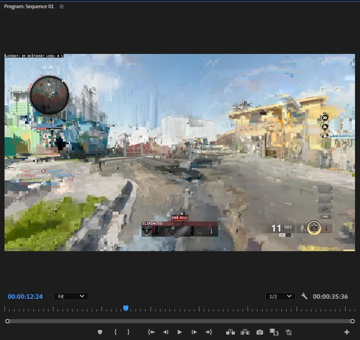Open the button editor plus icon
360x340 pixels.
click(347, 332)
